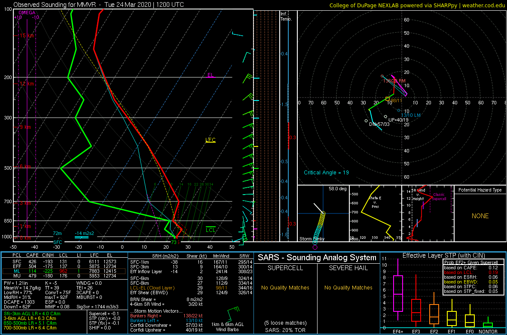Click the Inf. Temp. column header
Viewport: 507px width, 335px height.
pyautogui.click(x=286, y=17)
